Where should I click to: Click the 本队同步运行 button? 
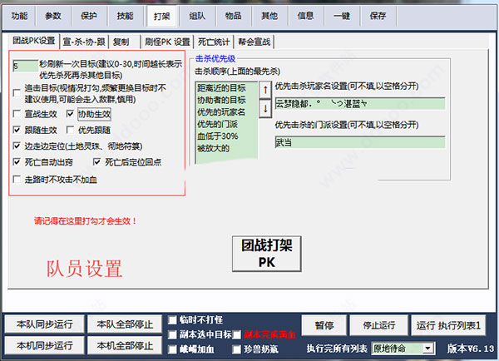45,324
